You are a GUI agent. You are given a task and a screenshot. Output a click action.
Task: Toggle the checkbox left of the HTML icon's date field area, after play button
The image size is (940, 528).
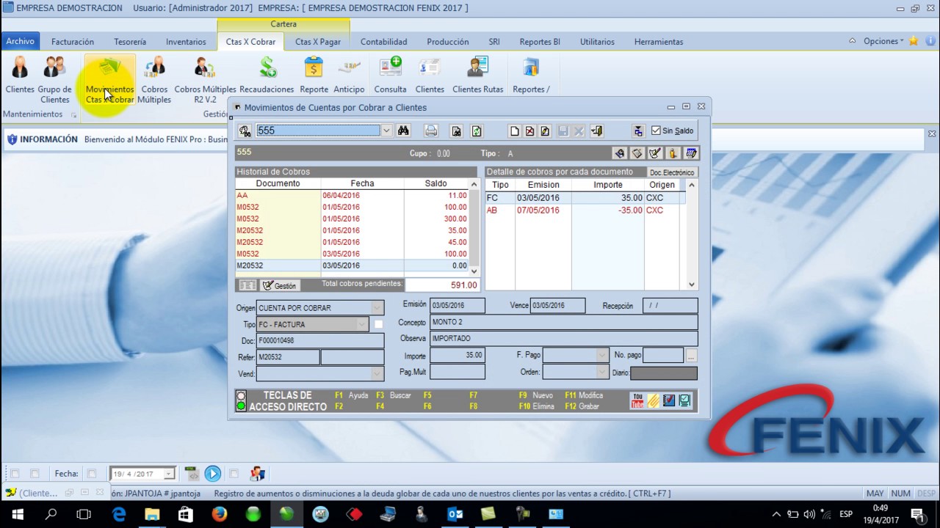pyautogui.click(x=234, y=474)
